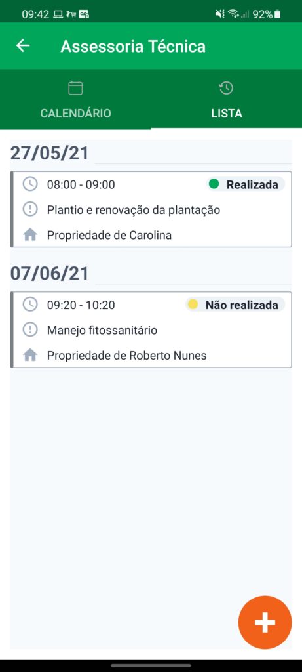Tap the 27/05/21 date header
The width and height of the screenshot is (302, 672).
click(50, 153)
